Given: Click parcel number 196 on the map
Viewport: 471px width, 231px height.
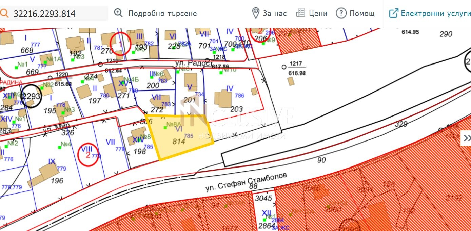Looking at the screenshot, I should 57,181.
